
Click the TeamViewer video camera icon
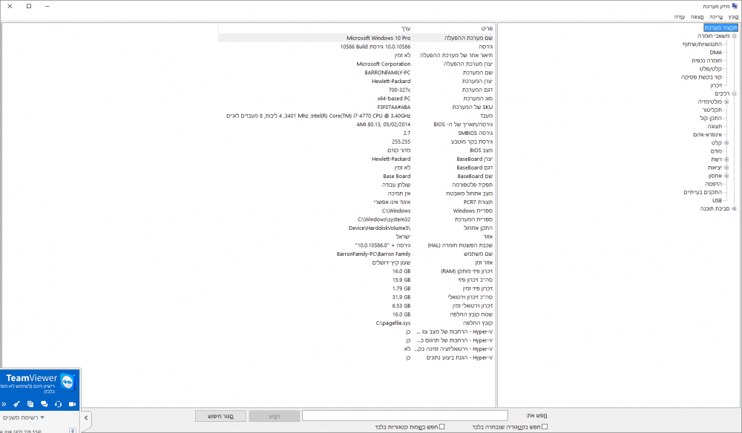pos(72,404)
